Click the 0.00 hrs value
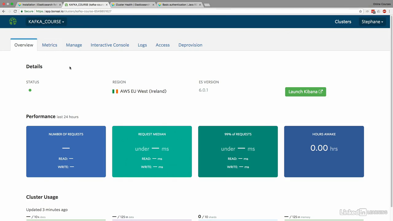Image resolution: width=393 pixels, height=221 pixels. tap(324, 148)
